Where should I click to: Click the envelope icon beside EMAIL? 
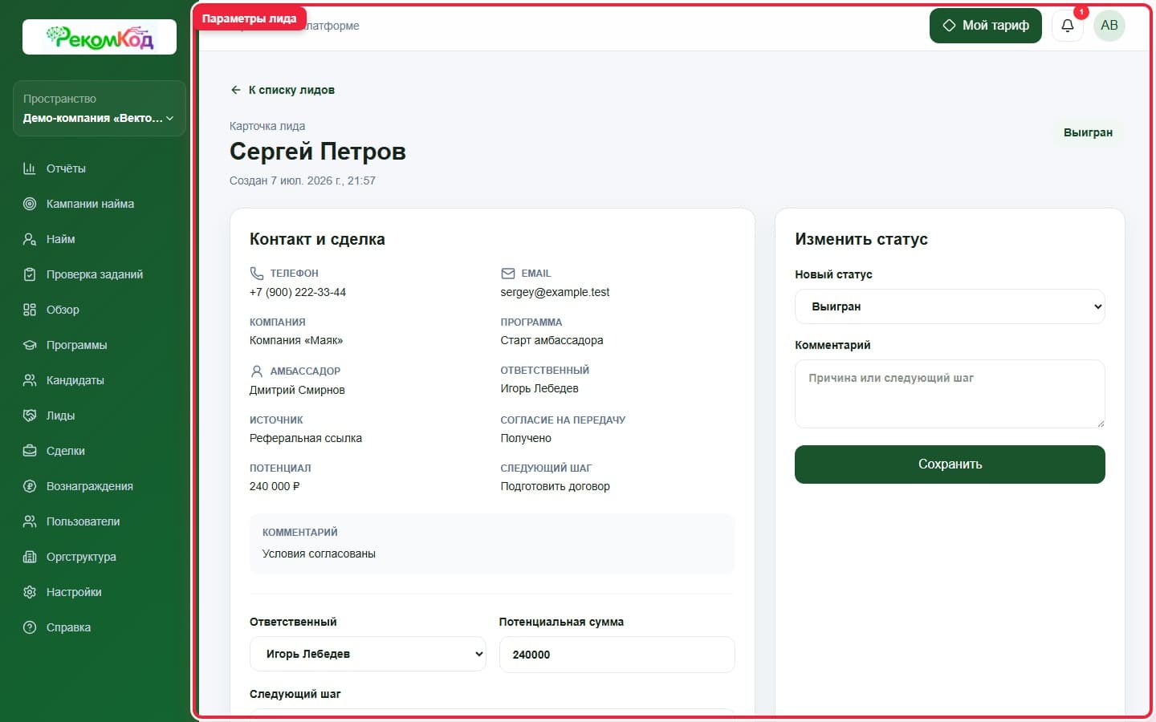point(507,274)
